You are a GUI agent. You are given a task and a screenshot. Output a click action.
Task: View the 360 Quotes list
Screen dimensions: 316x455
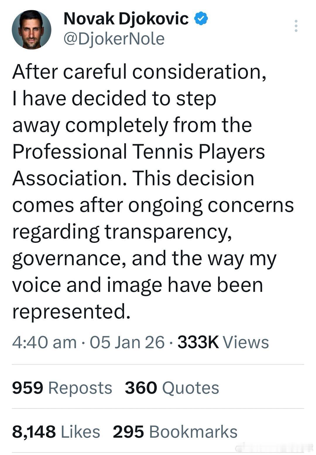(x=172, y=388)
